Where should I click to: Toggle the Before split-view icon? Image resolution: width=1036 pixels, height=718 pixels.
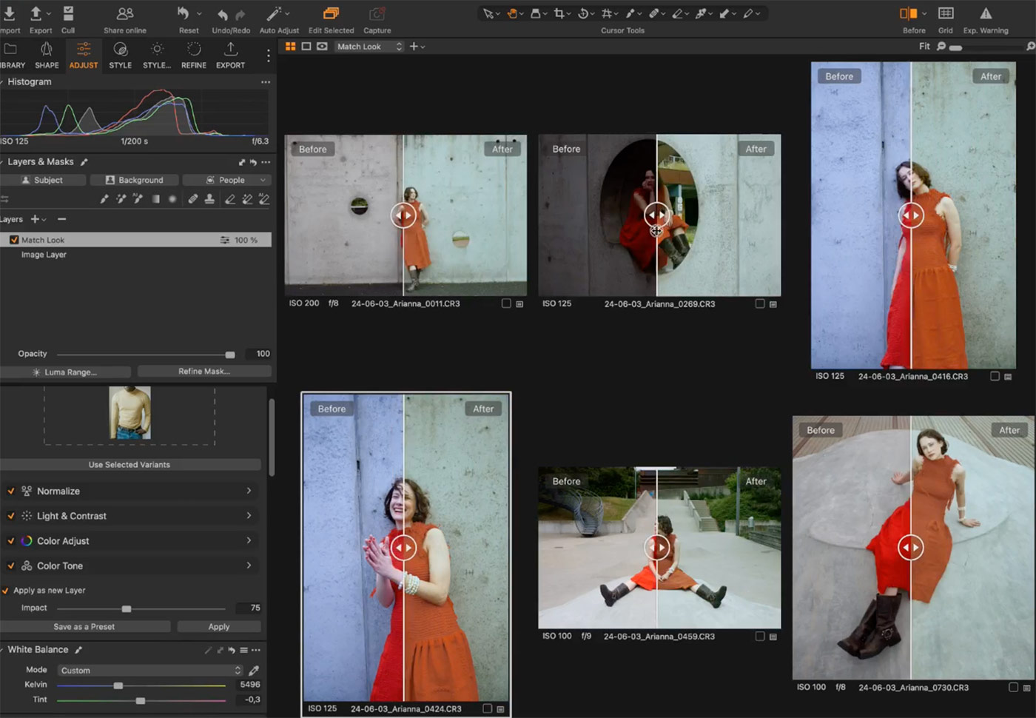pyautogui.click(x=908, y=13)
